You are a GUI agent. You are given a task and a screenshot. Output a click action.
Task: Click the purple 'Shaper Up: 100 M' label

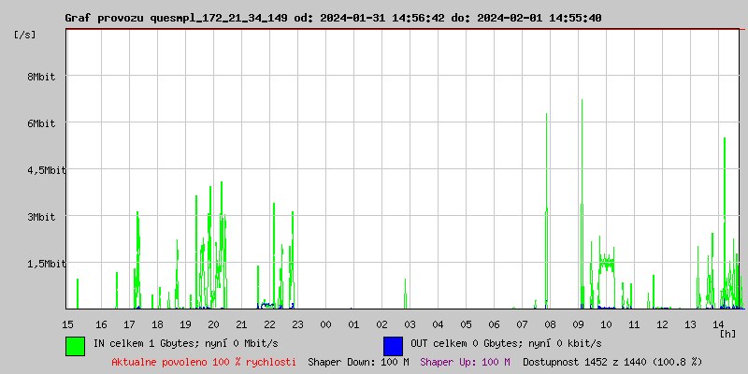click(465, 361)
